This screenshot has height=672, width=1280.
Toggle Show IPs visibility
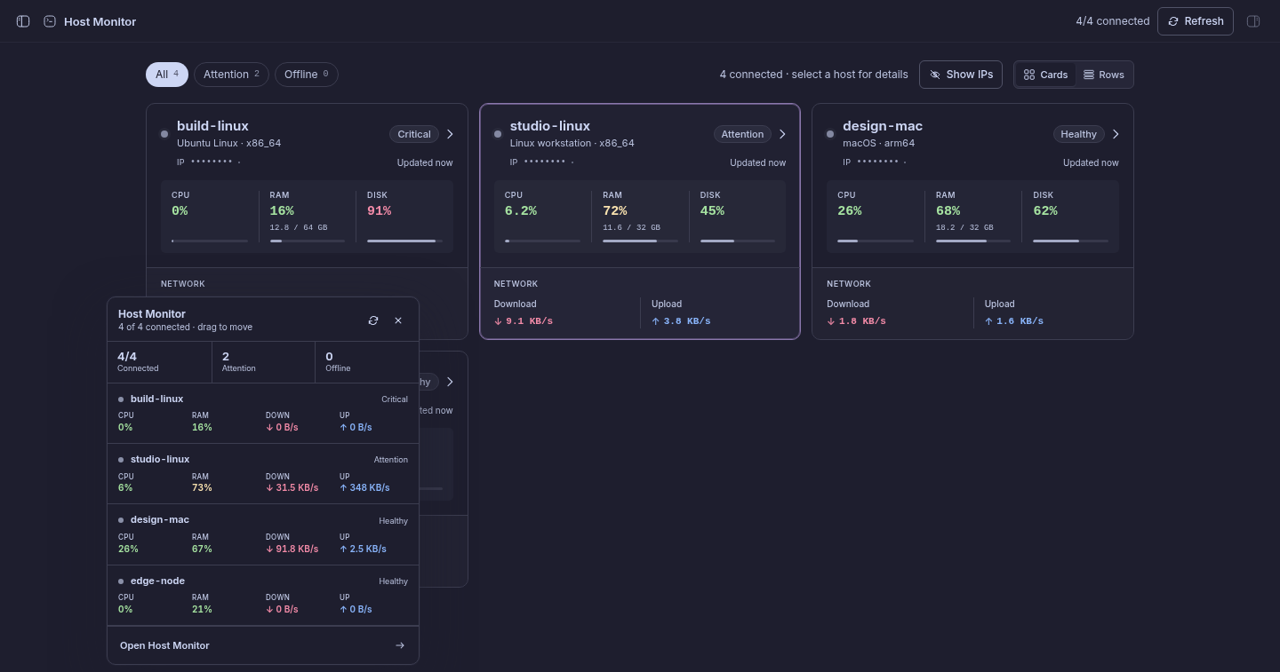pyautogui.click(x=961, y=75)
